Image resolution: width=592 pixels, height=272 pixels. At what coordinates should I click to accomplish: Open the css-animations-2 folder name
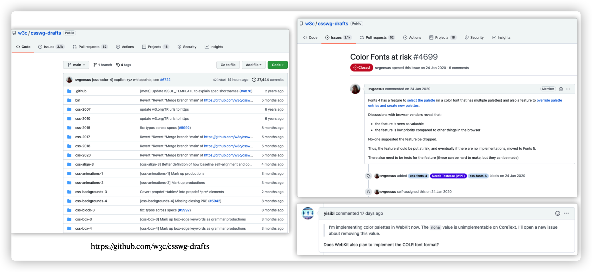[89, 183]
